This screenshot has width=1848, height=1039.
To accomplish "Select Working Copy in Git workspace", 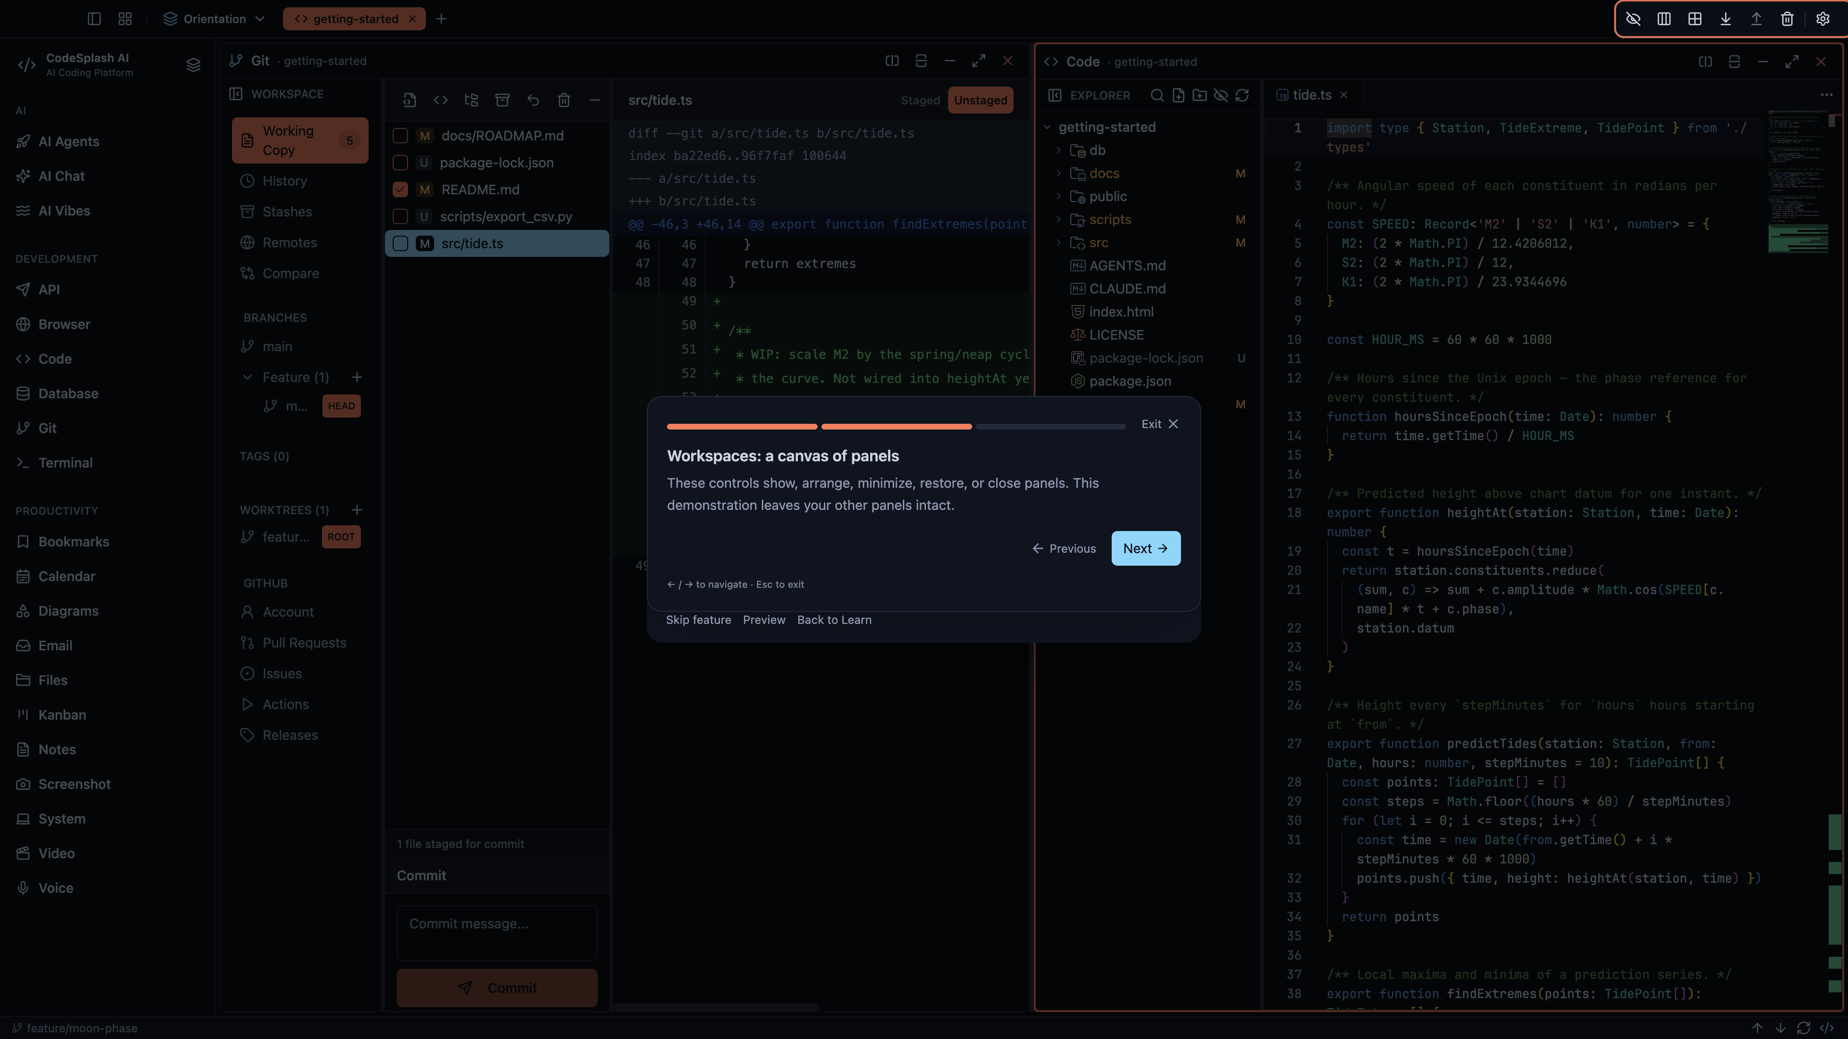I will (x=300, y=140).
